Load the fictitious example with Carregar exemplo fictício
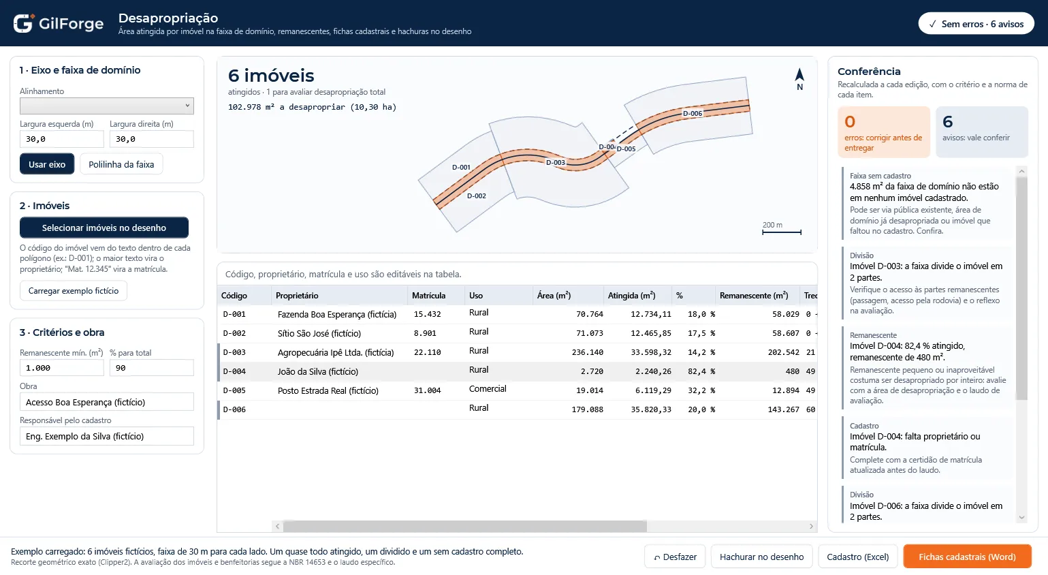This screenshot has width=1048, height=575. click(74, 291)
